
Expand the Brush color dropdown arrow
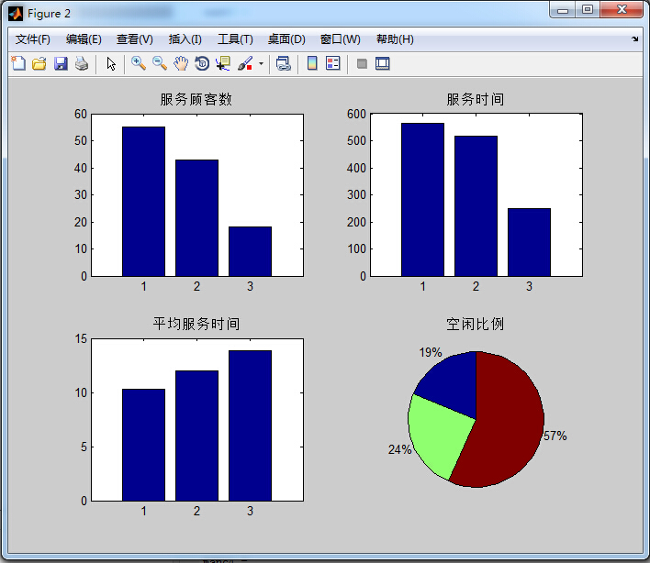[261, 64]
